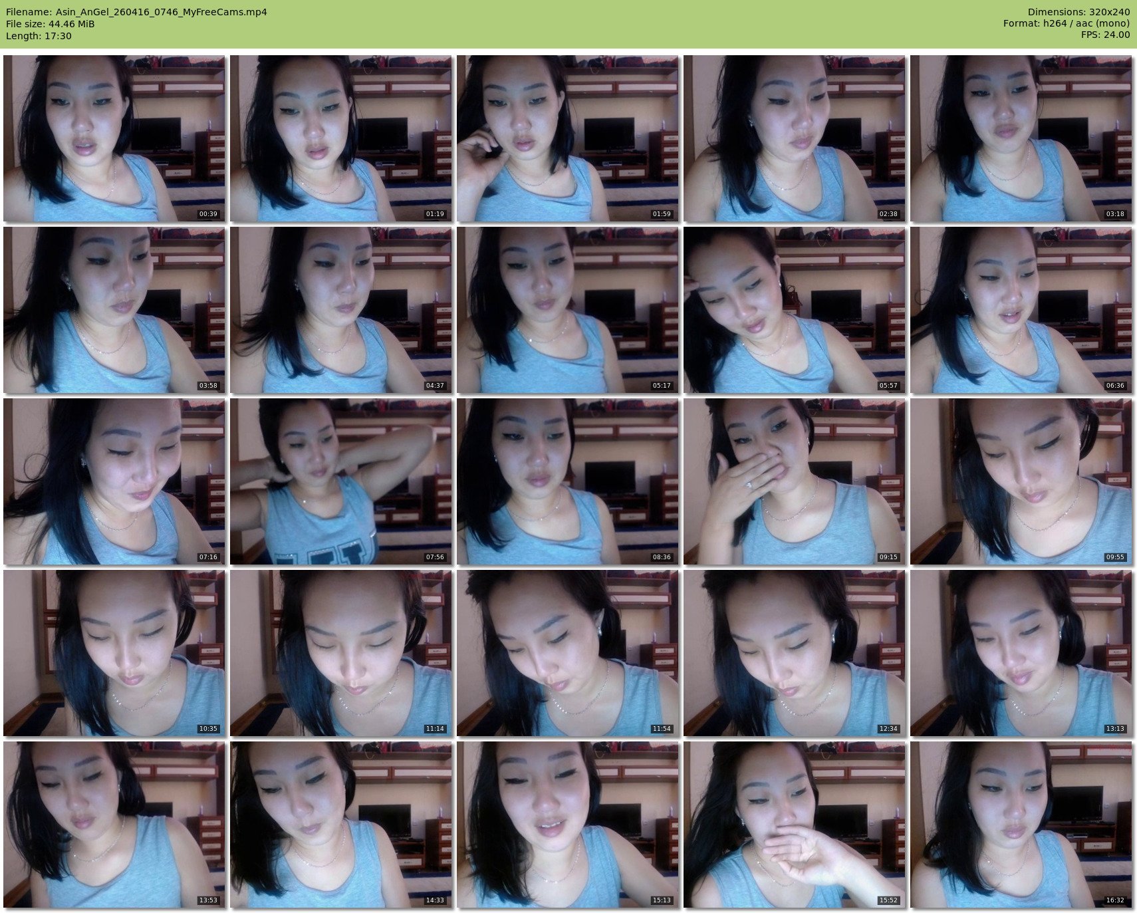Image resolution: width=1137 pixels, height=913 pixels.
Task: Click the Format h264 / aac label
Action: 1066,24
